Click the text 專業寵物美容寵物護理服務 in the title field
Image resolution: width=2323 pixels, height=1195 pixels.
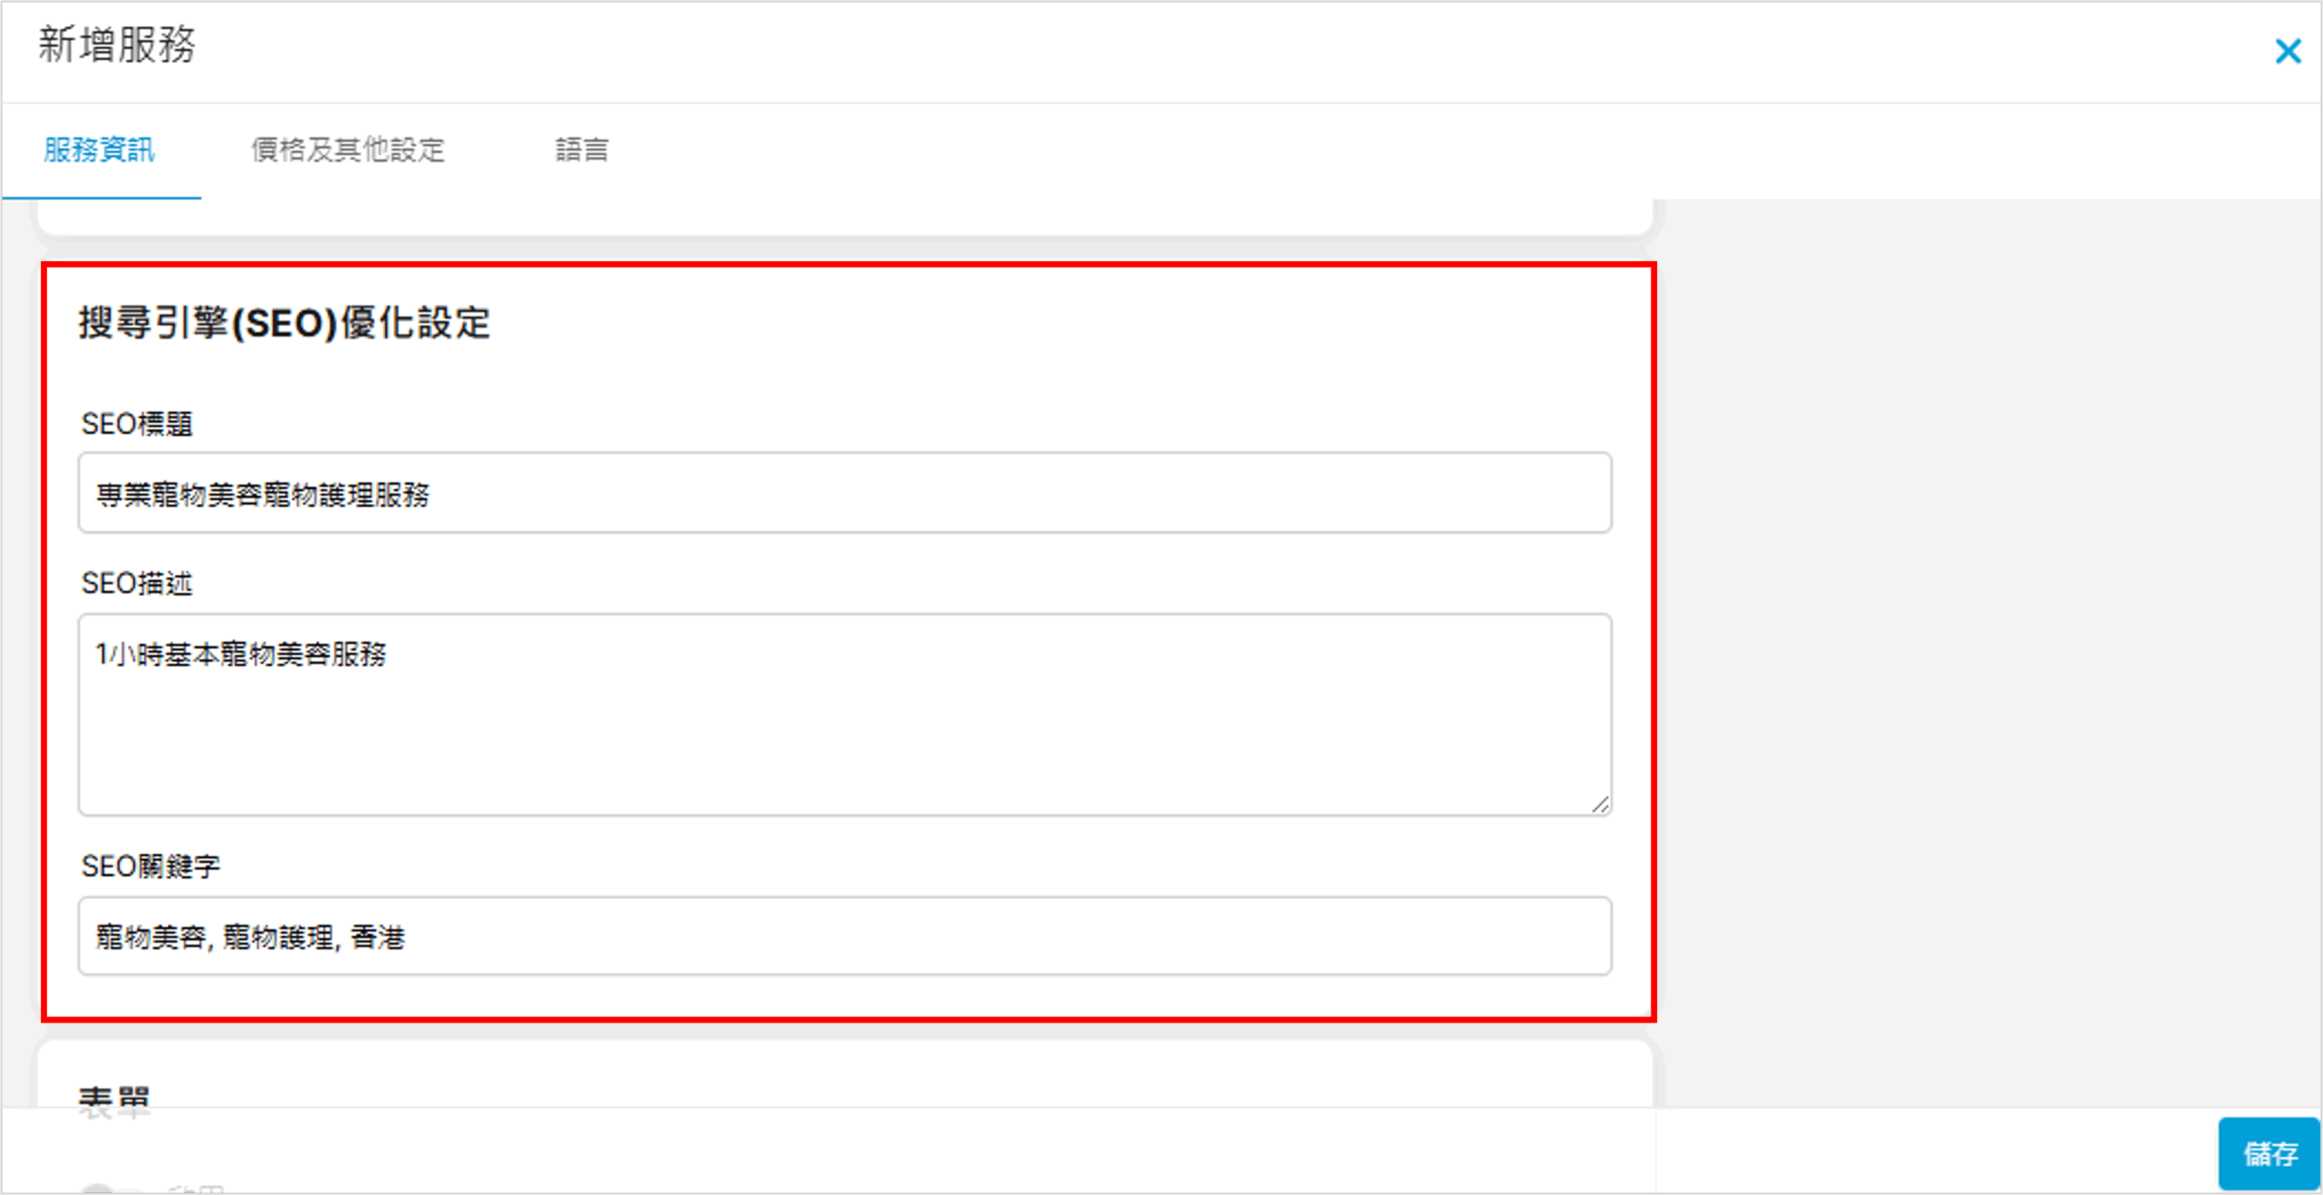click(263, 495)
